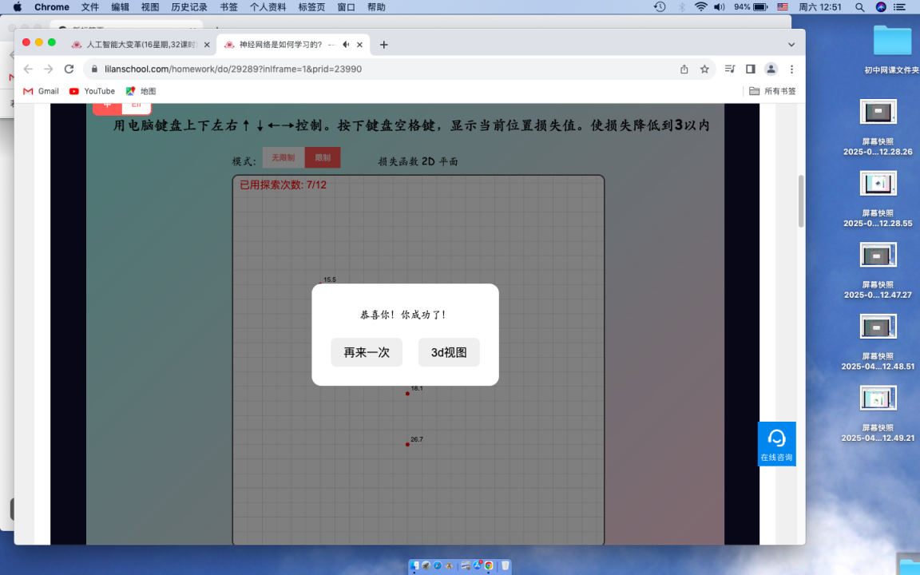Bookmark this page with star icon
920x575 pixels.
click(x=704, y=69)
